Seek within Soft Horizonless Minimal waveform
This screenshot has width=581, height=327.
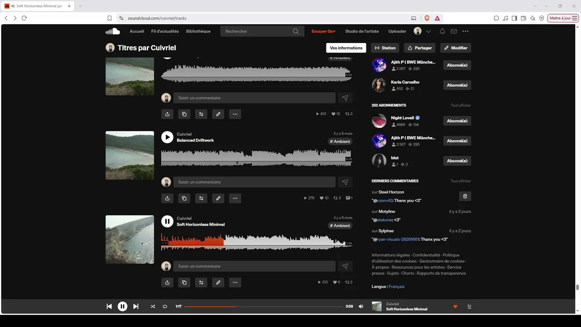click(256, 243)
